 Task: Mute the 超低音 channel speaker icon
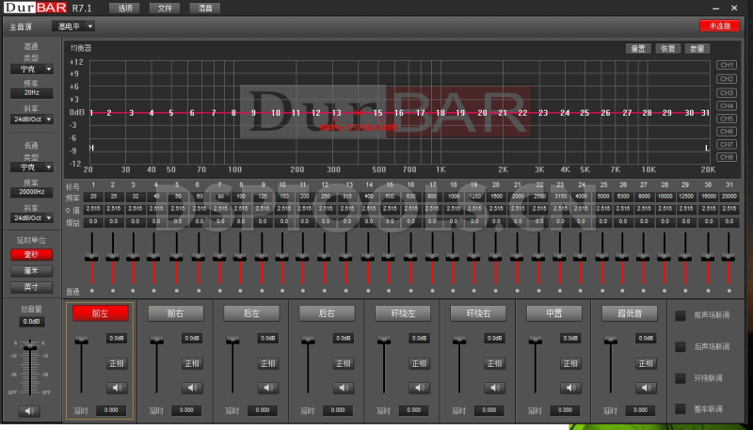[x=645, y=387]
